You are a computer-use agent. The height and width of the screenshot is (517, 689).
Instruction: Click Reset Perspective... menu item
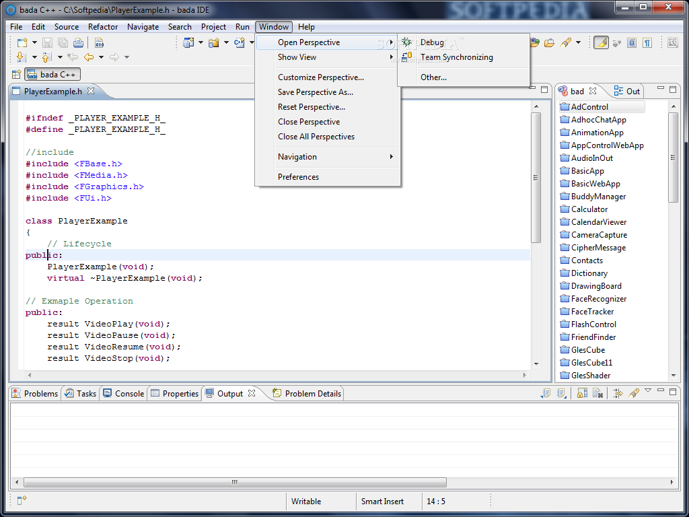point(328,107)
